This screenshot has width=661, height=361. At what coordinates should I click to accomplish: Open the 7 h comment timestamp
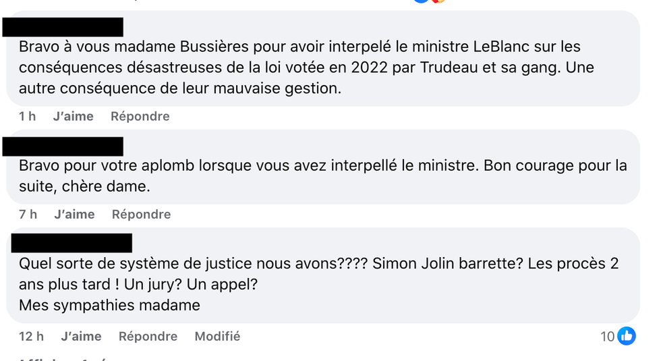28,214
